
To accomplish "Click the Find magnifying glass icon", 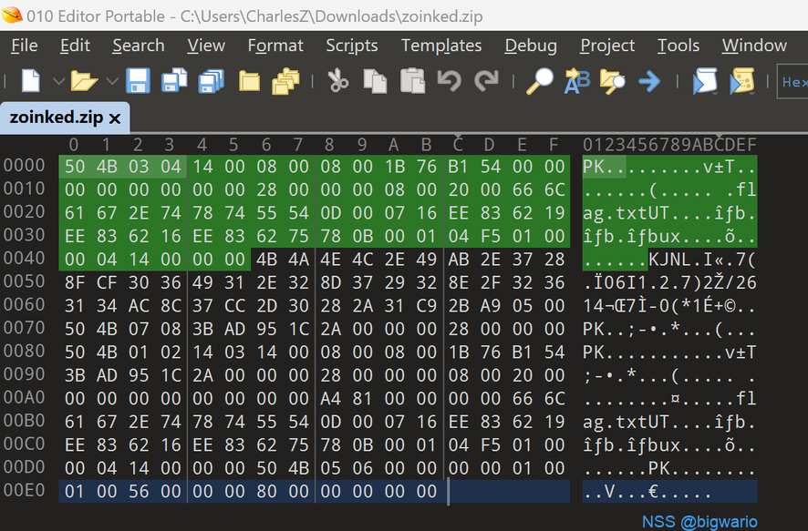I will click(x=540, y=81).
